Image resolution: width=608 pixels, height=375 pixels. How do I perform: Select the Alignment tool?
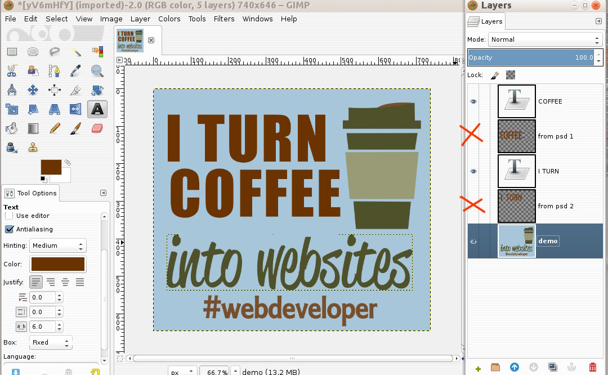[x=54, y=90]
